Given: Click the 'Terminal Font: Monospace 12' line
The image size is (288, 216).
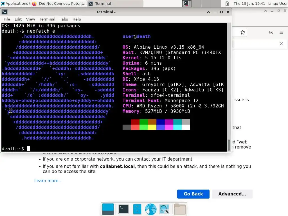Looking at the screenshot, I should click(160, 101).
